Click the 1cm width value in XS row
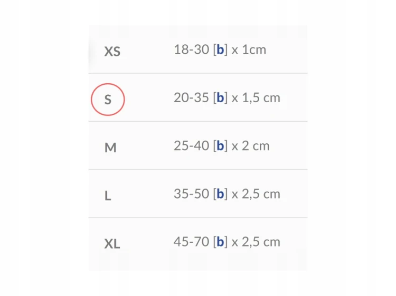 [254, 50]
